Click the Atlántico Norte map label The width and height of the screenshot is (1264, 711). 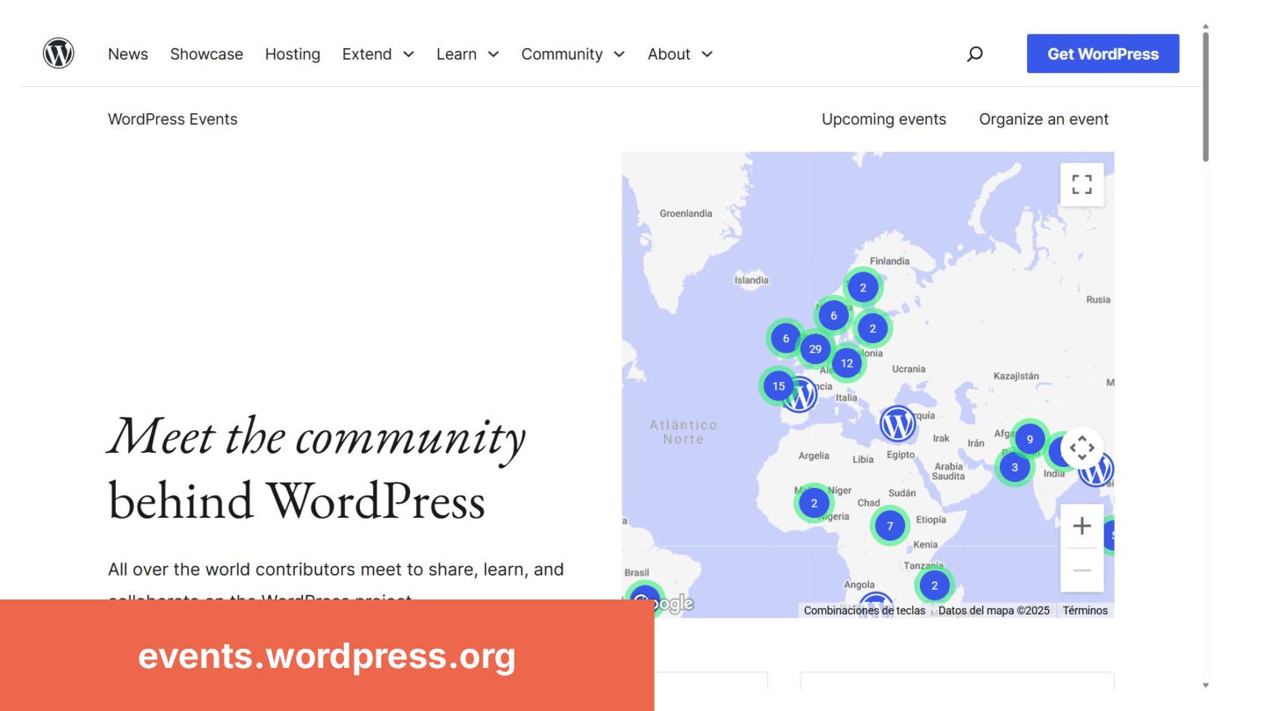coord(683,431)
